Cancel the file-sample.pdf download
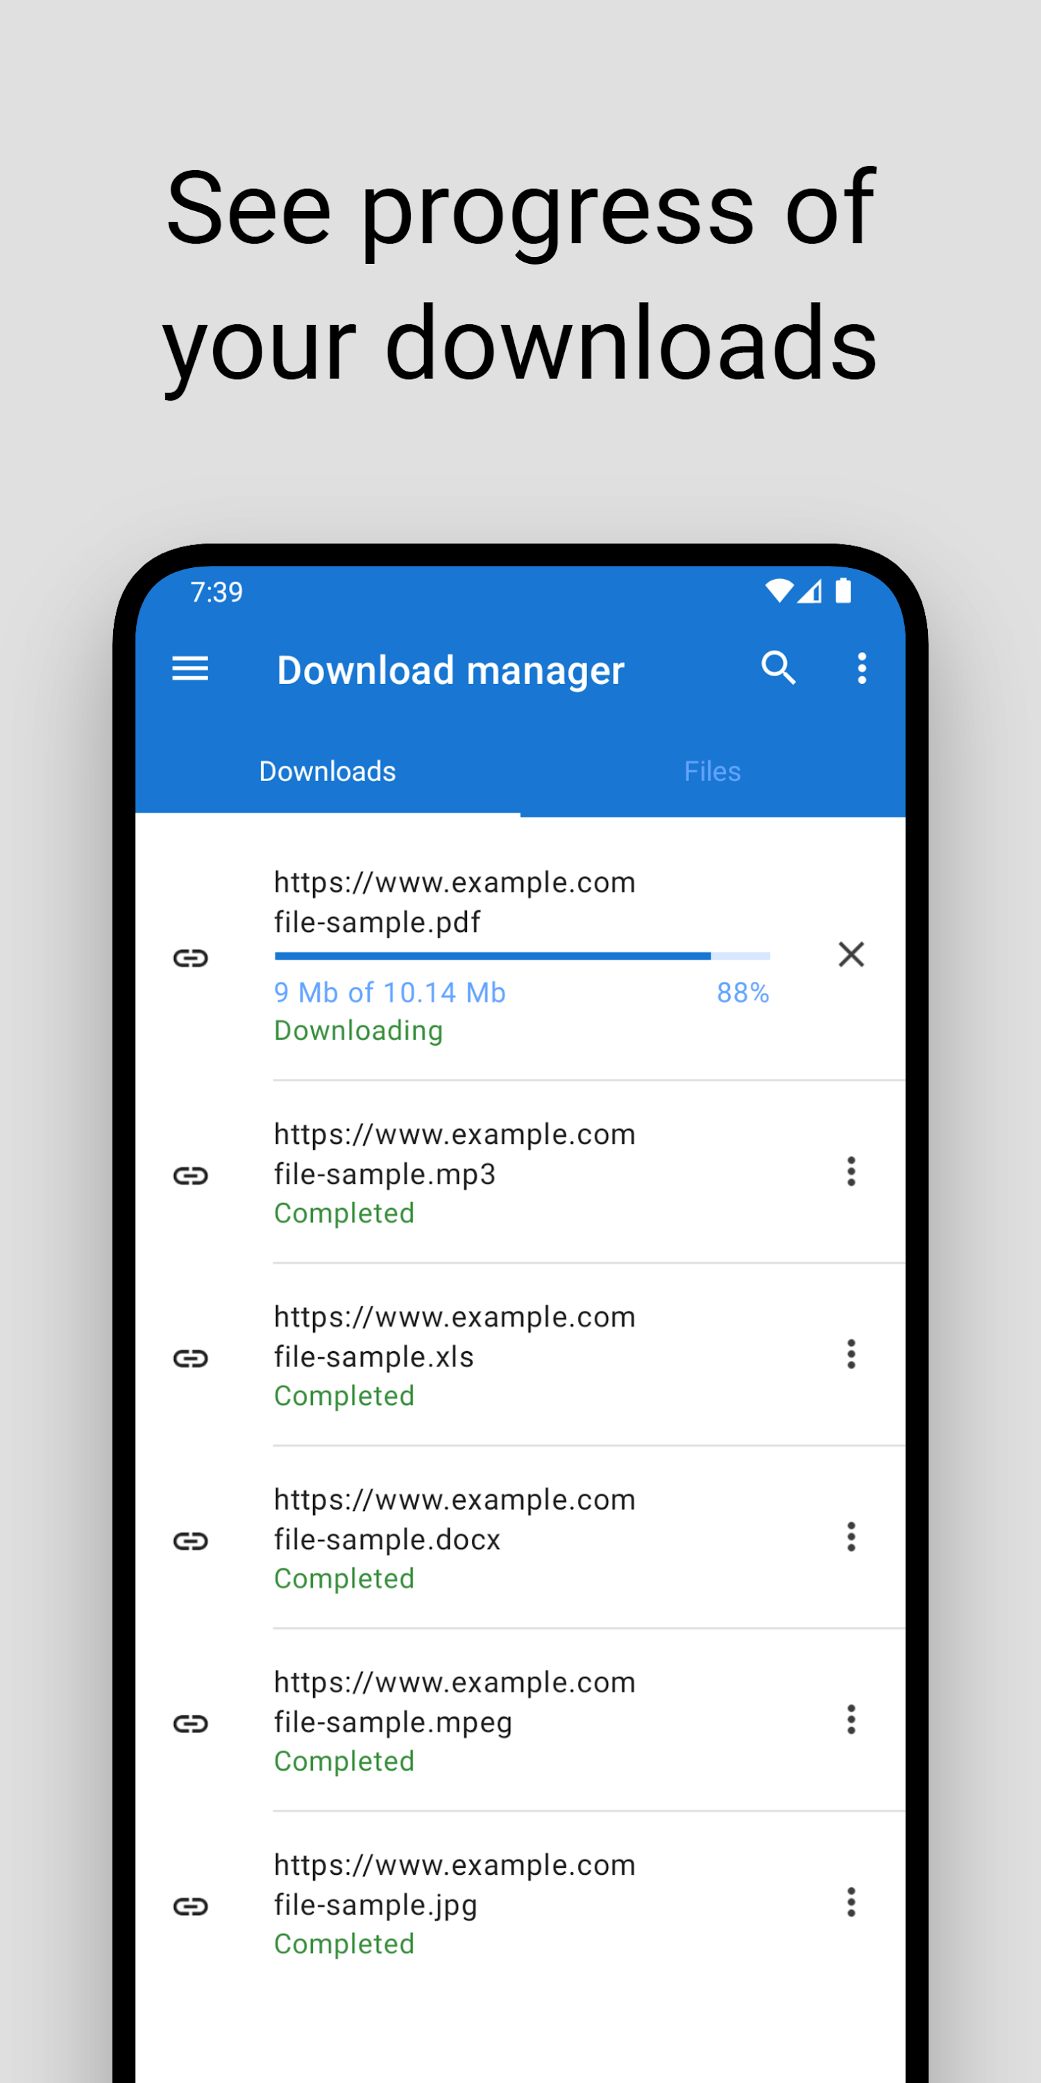The width and height of the screenshot is (1041, 2083). [851, 955]
